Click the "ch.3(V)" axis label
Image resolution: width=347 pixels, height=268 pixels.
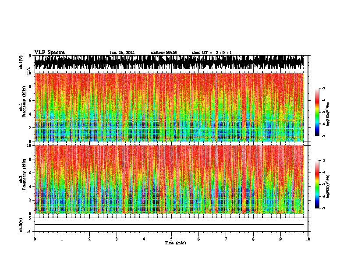click(x=21, y=225)
